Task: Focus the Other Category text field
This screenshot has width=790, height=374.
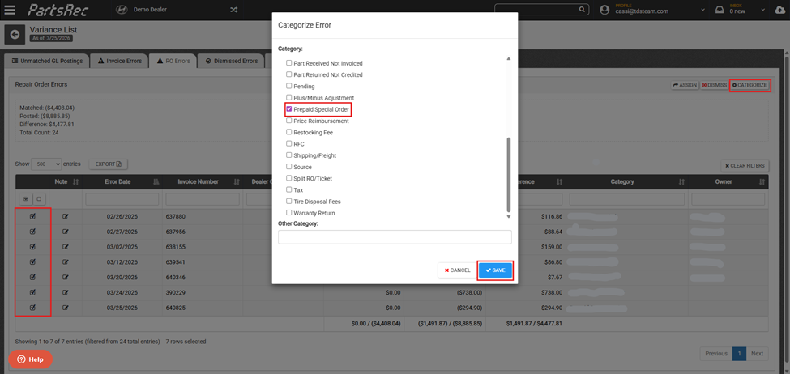Action: coord(395,237)
